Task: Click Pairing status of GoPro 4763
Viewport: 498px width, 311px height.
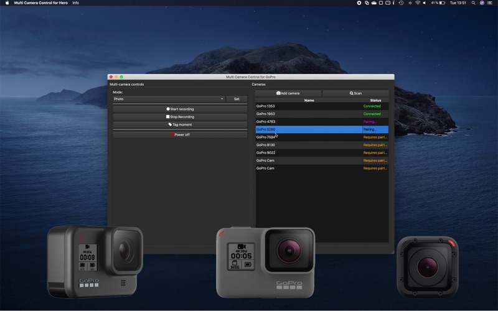Action: (x=370, y=122)
